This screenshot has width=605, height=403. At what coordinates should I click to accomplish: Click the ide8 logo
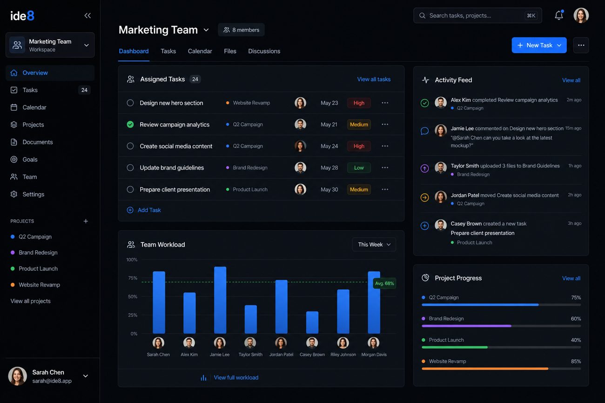pyautogui.click(x=22, y=16)
